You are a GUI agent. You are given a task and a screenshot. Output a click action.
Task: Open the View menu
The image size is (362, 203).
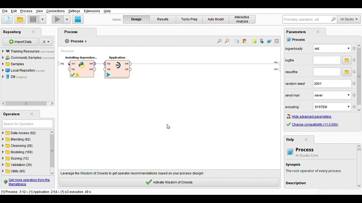click(39, 11)
